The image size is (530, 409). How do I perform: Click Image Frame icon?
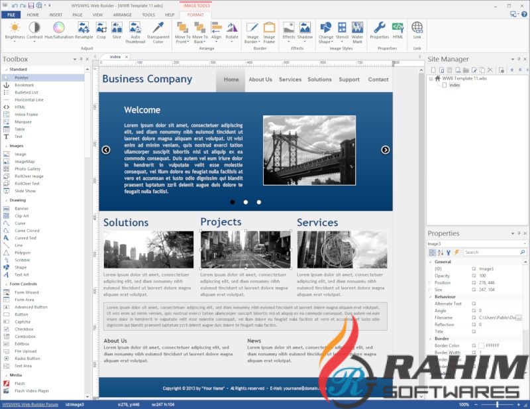click(269, 27)
